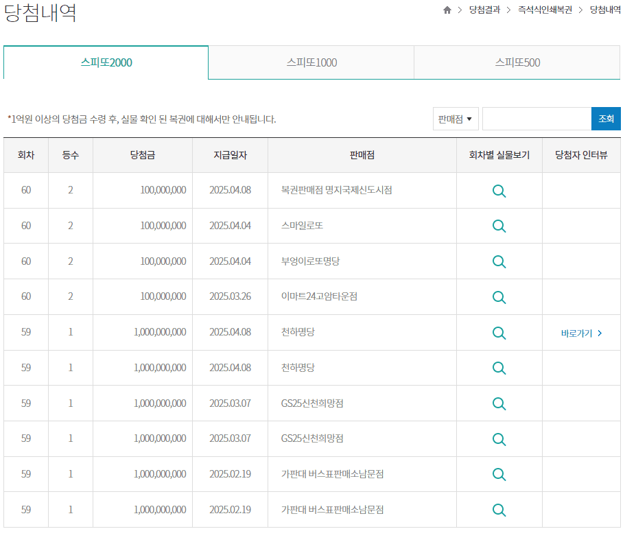Screen dimensions: 636x540
Task: Switch to the 스피또500 tab
Action: [517, 62]
